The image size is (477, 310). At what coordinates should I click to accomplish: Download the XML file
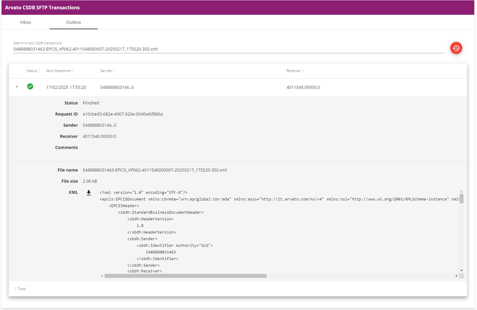[x=89, y=193]
